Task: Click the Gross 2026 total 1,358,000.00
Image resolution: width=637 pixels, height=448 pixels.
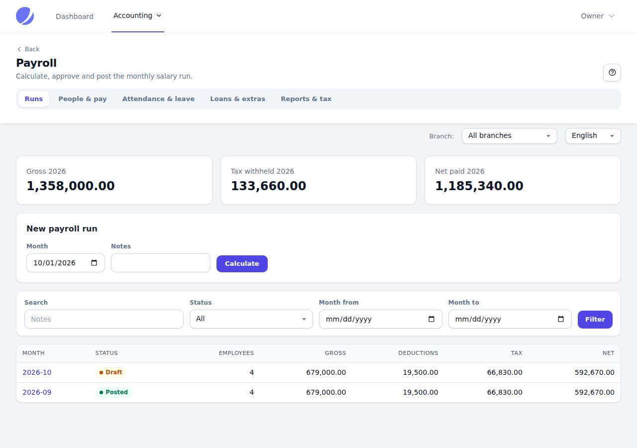Action: point(71,186)
